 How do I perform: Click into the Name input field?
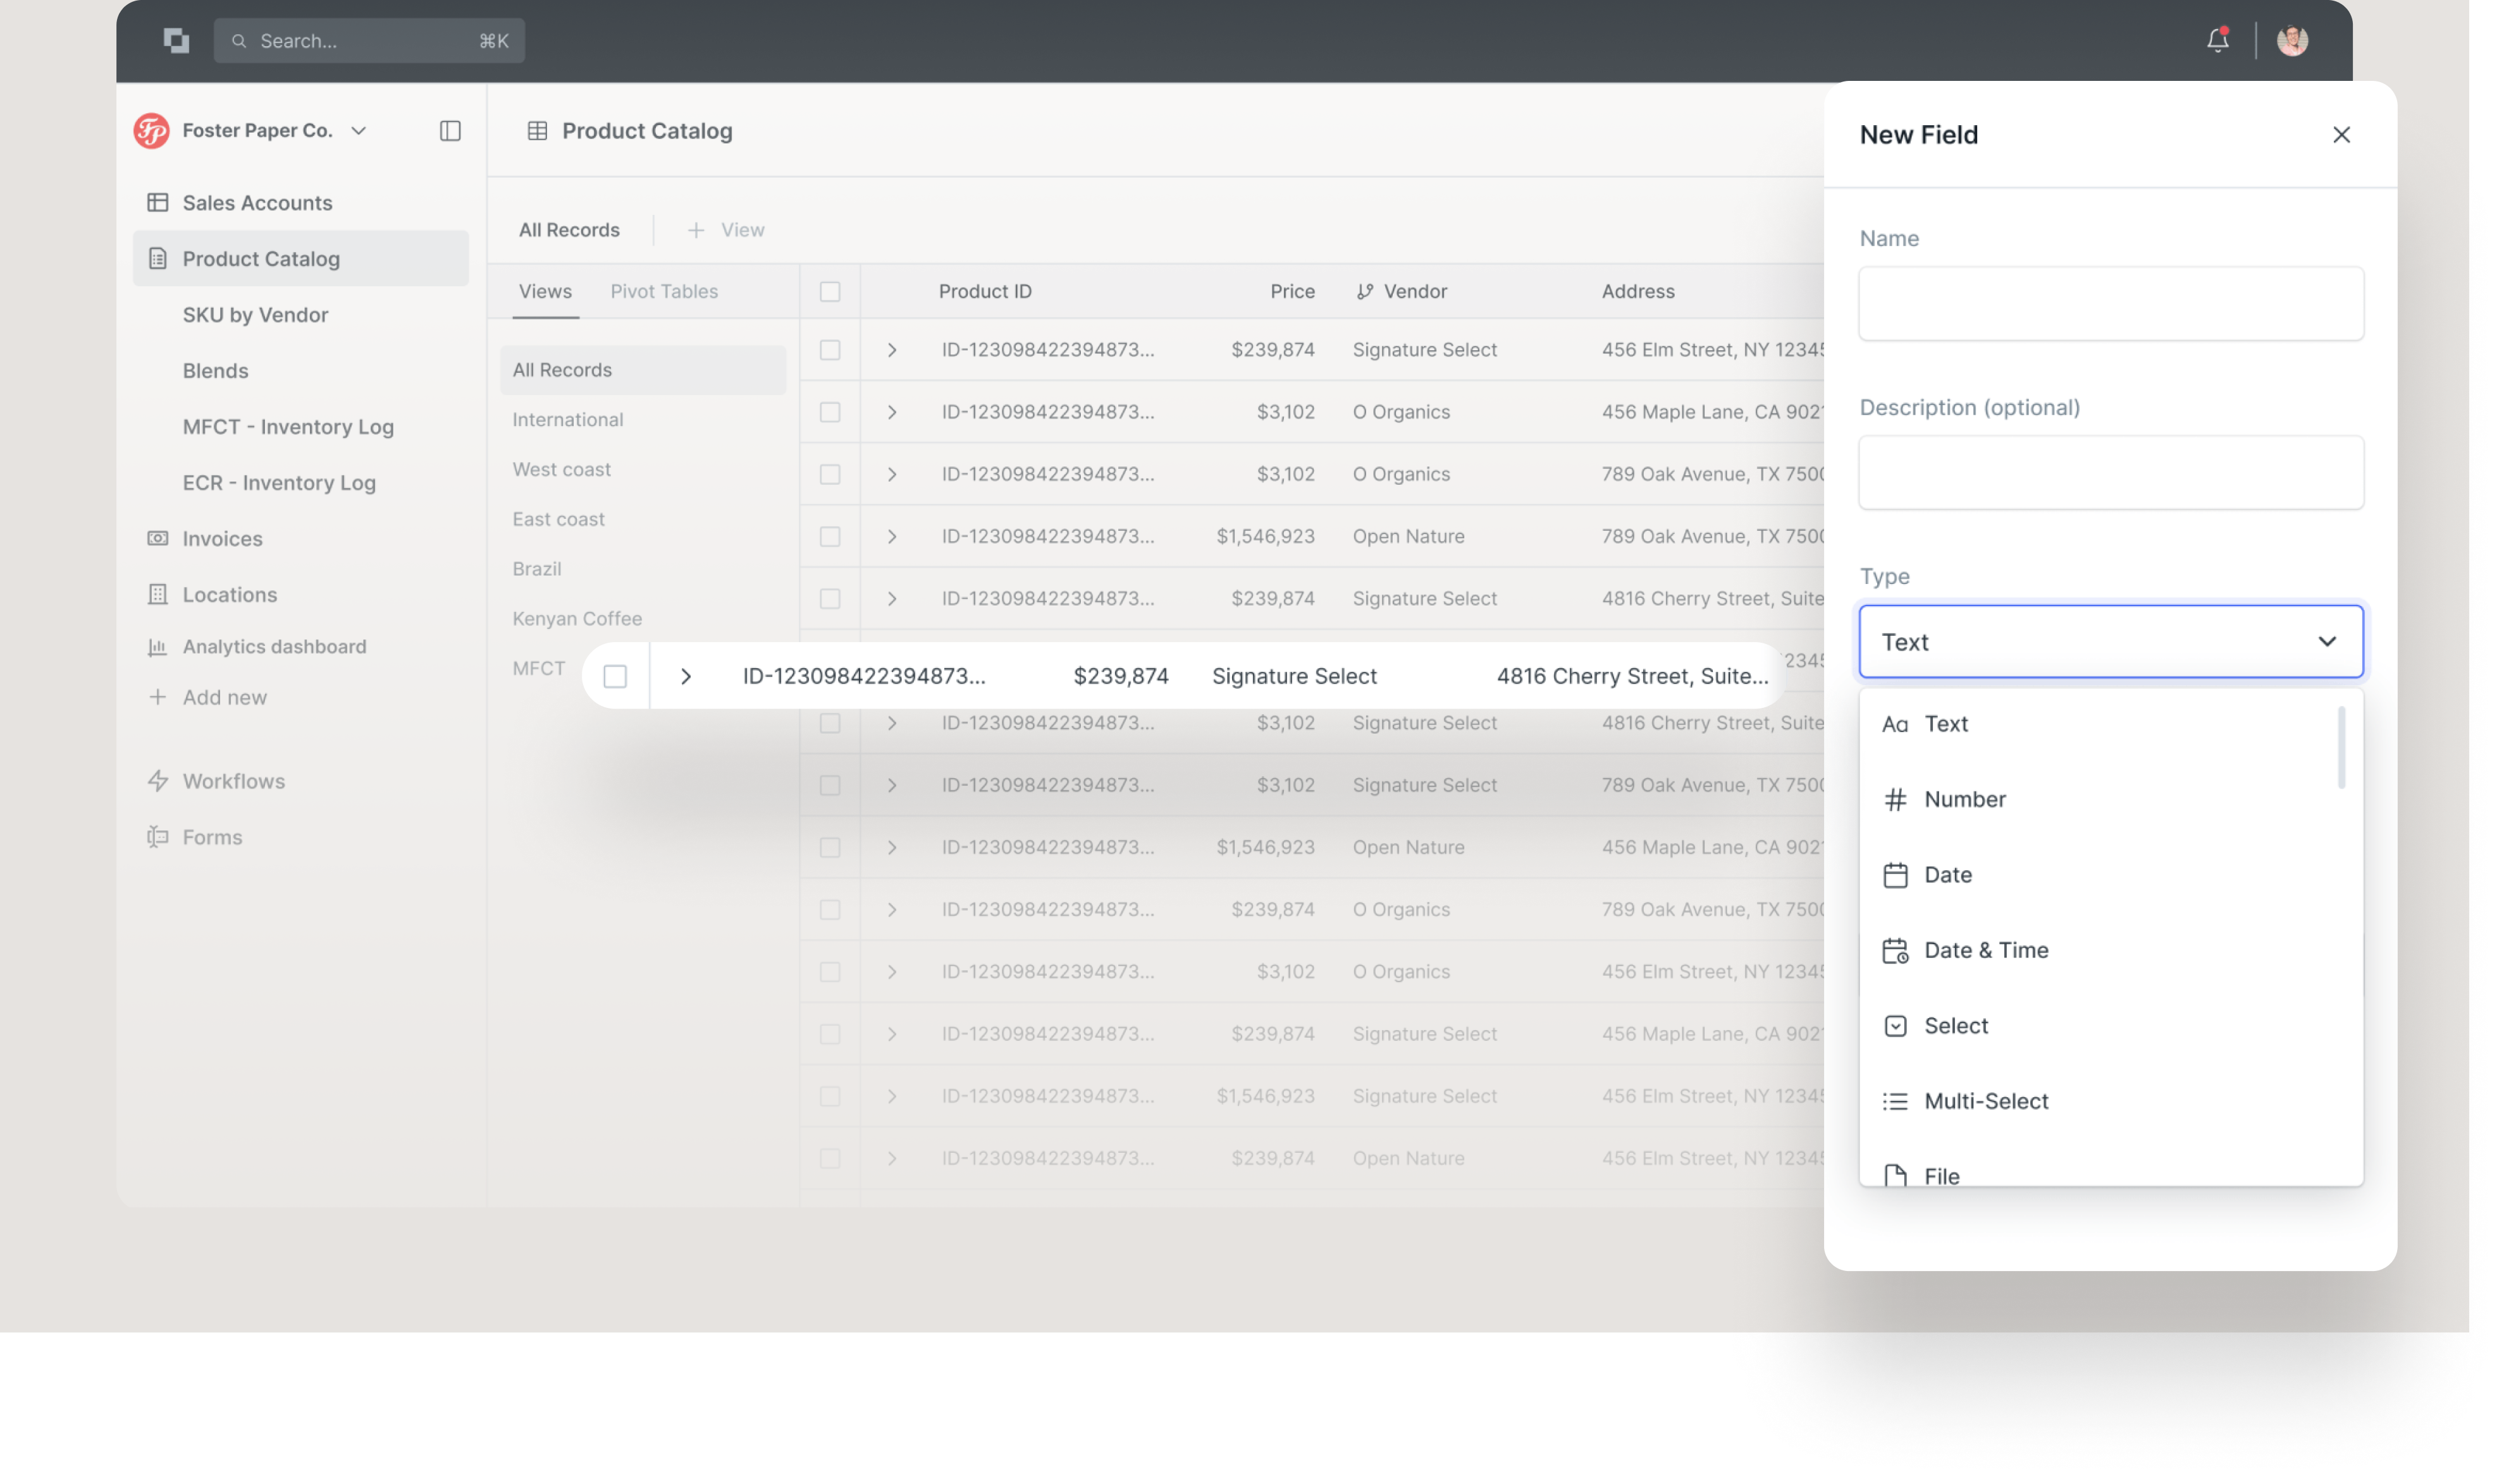(x=2110, y=304)
